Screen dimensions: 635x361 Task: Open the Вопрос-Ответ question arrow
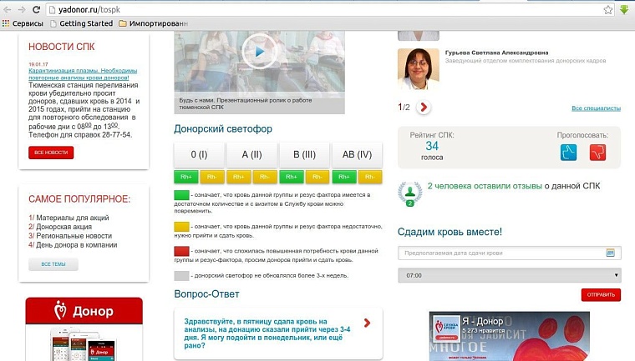pos(367,323)
